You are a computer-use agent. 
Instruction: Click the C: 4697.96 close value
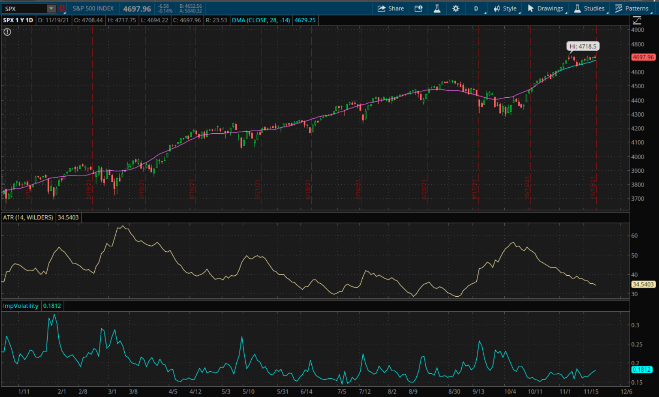pyautogui.click(x=187, y=20)
